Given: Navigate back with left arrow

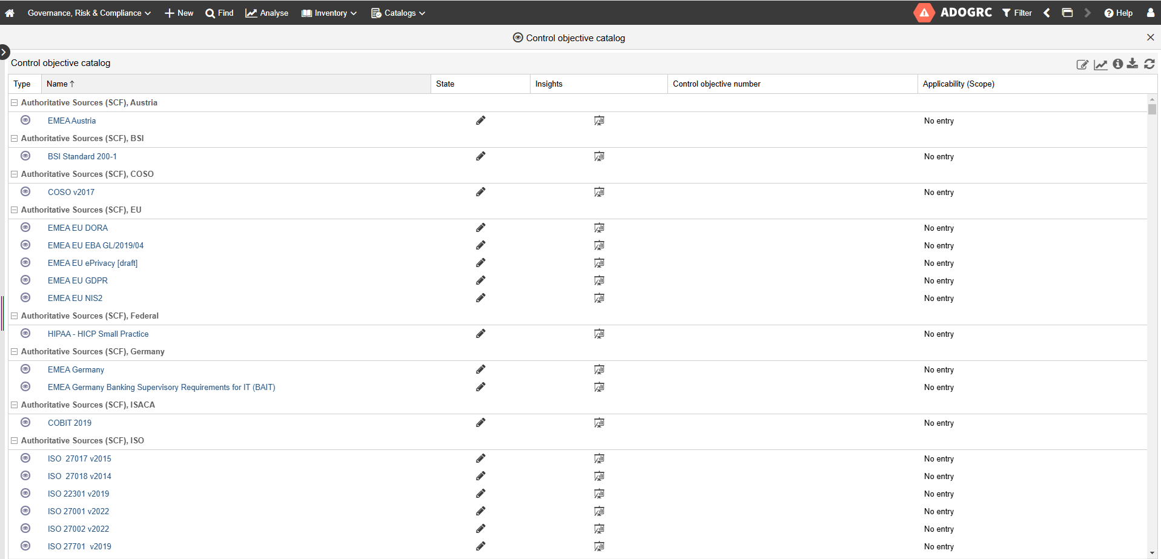Looking at the screenshot, I should (x=1047, y=13).
